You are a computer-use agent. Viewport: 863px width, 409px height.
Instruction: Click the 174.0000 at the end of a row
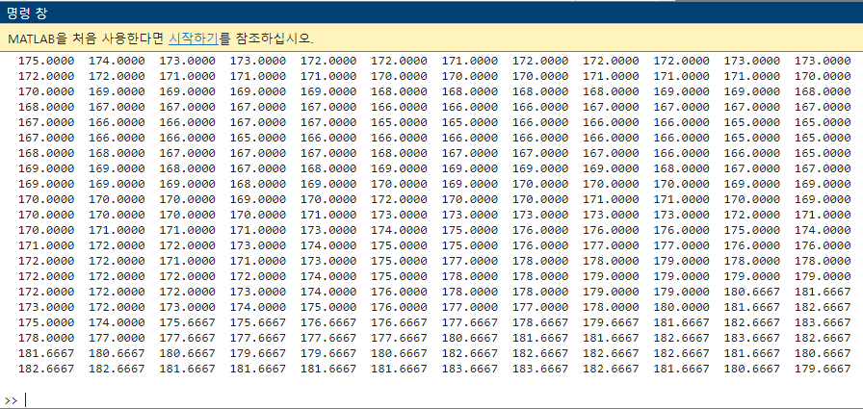click(823, 230)
